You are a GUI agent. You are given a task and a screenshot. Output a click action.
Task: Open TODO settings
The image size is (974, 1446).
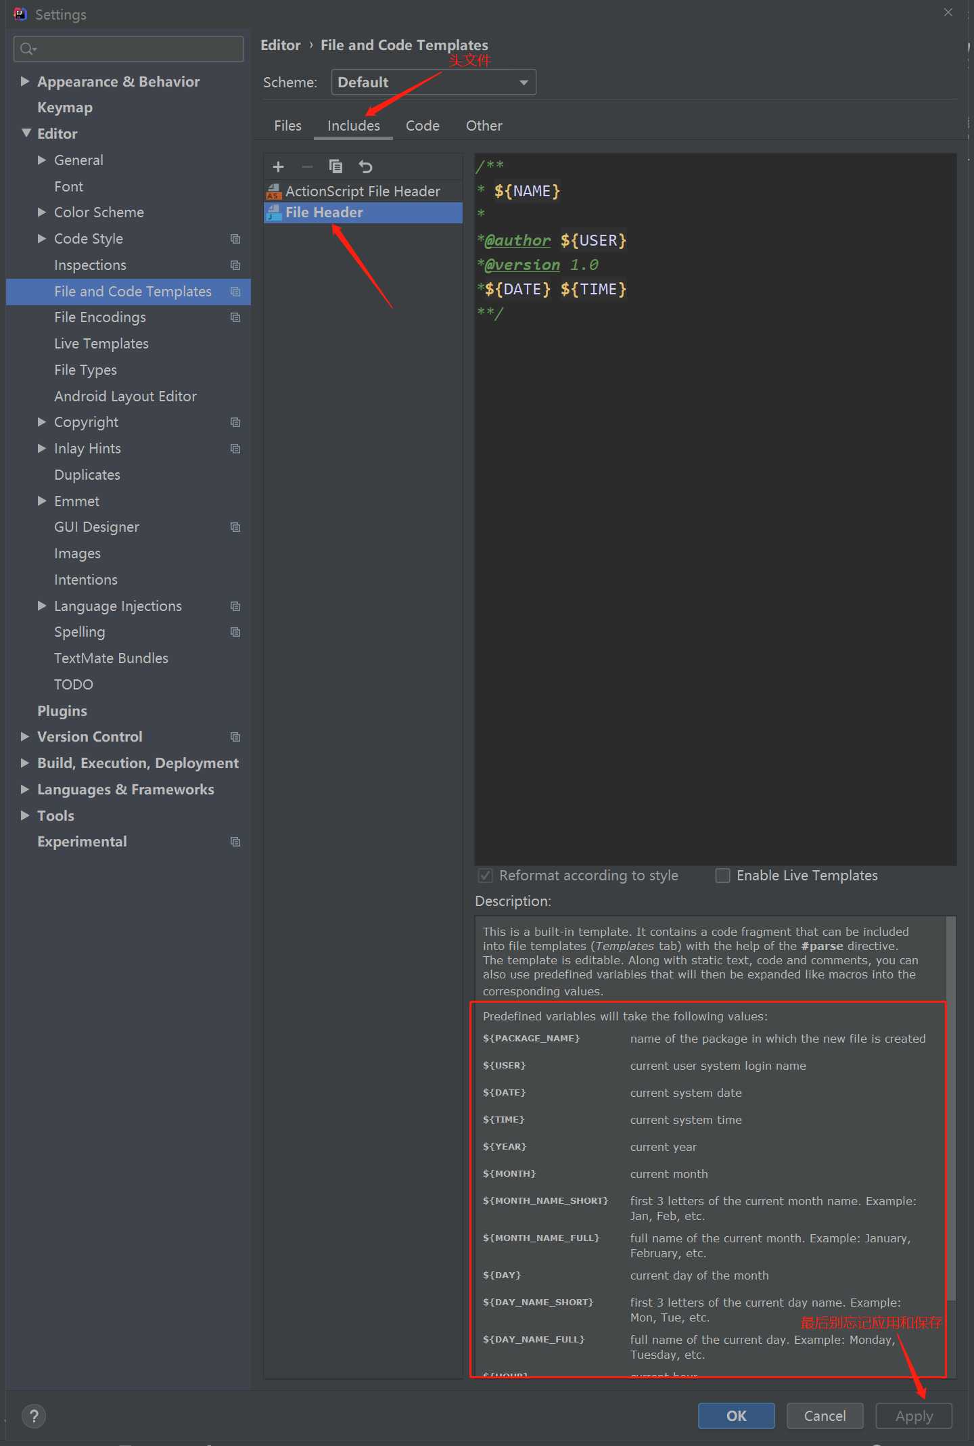(x=74, y=685)
